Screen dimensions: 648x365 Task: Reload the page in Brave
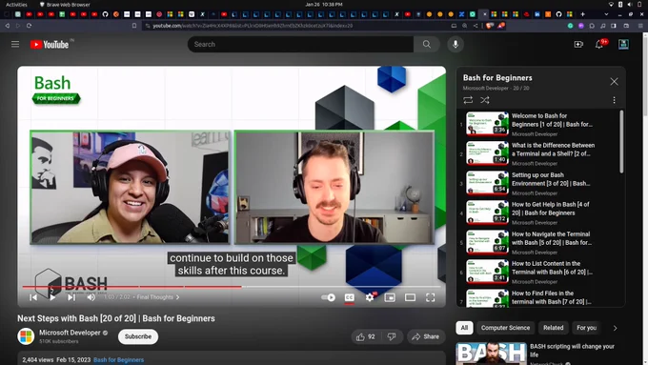pyautogui.click(x=29, y=26)
